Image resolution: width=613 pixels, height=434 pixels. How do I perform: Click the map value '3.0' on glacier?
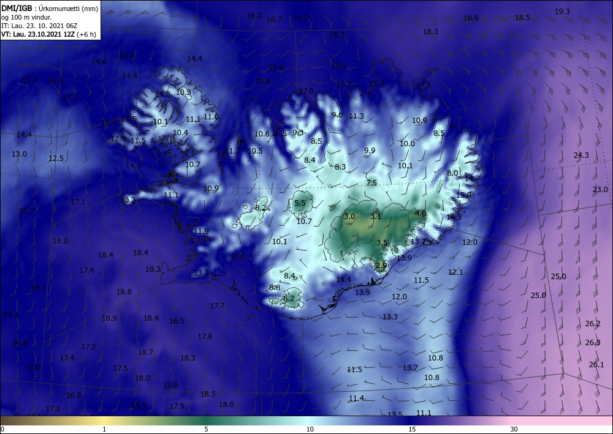pos(349,217)
